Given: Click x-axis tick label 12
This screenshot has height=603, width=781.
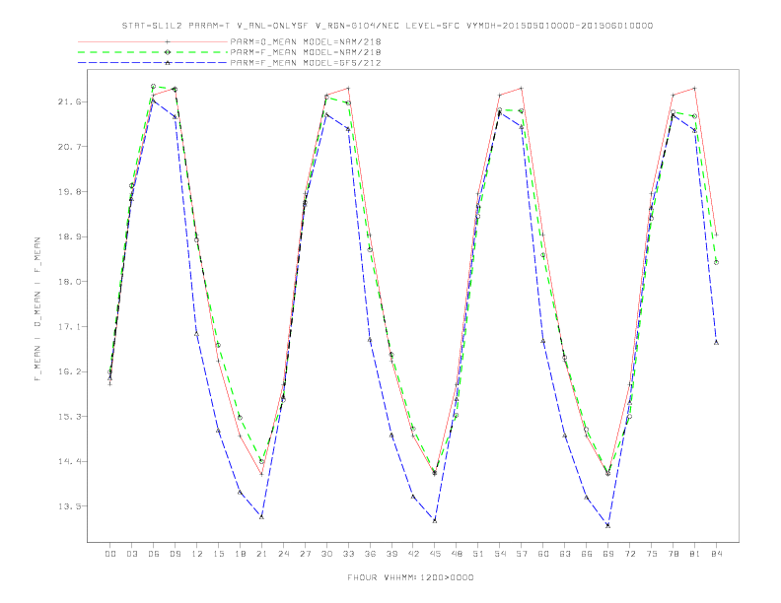Looking at the screenshot, I should click(x=197, y=554).
